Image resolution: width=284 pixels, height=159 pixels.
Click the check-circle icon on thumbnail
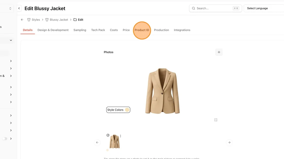click(x=108, y=135)
